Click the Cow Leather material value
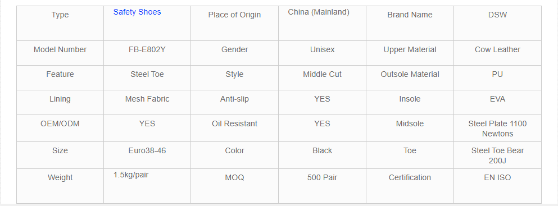 (497, 50)
